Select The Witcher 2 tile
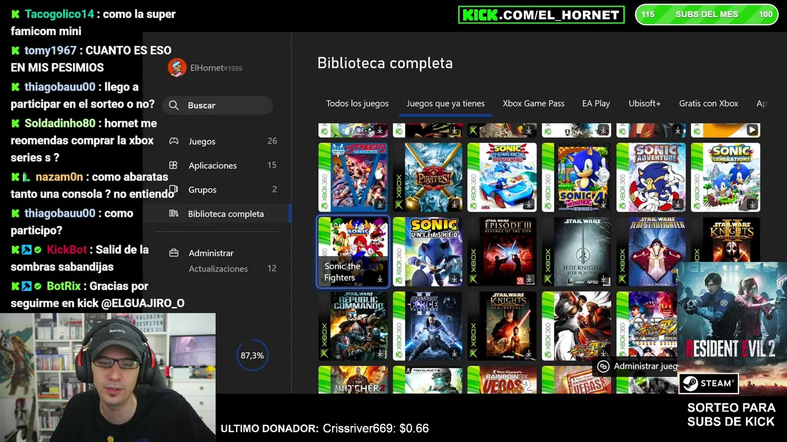Viewport: 787px width, 442px height. (353, 379)
